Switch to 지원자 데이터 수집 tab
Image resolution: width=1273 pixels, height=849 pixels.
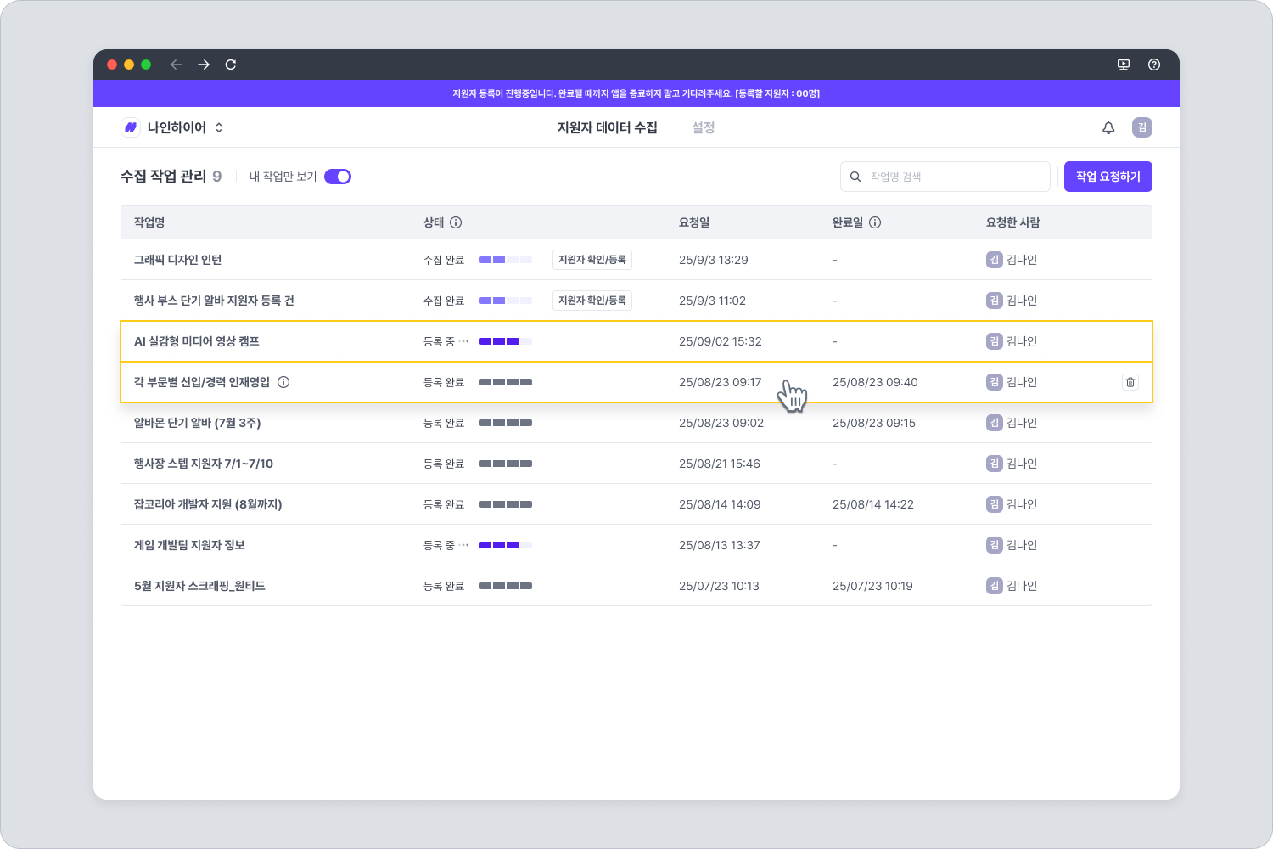[x=608, y=127]
